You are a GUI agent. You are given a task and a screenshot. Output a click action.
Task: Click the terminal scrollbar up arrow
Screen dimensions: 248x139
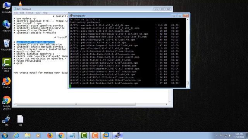[188, 19]
